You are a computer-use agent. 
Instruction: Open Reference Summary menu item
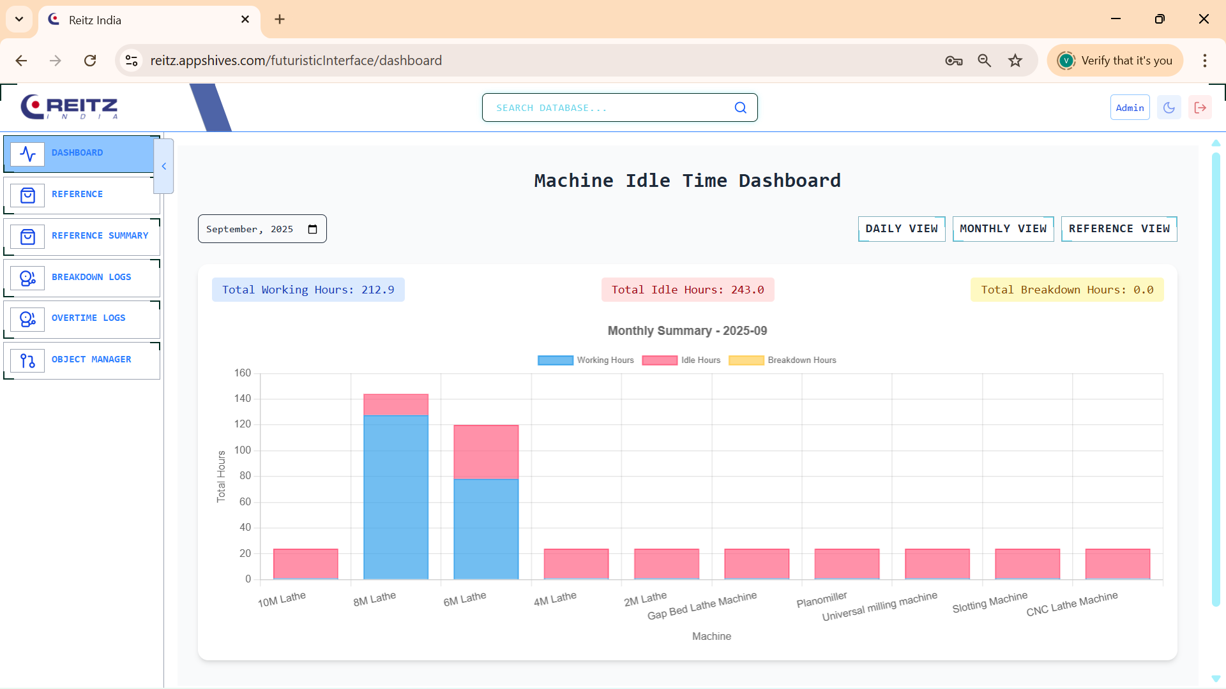100,236
